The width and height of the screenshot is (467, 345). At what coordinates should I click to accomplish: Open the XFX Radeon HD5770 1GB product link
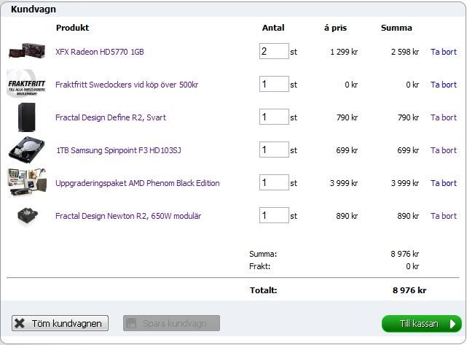[100, 52]
